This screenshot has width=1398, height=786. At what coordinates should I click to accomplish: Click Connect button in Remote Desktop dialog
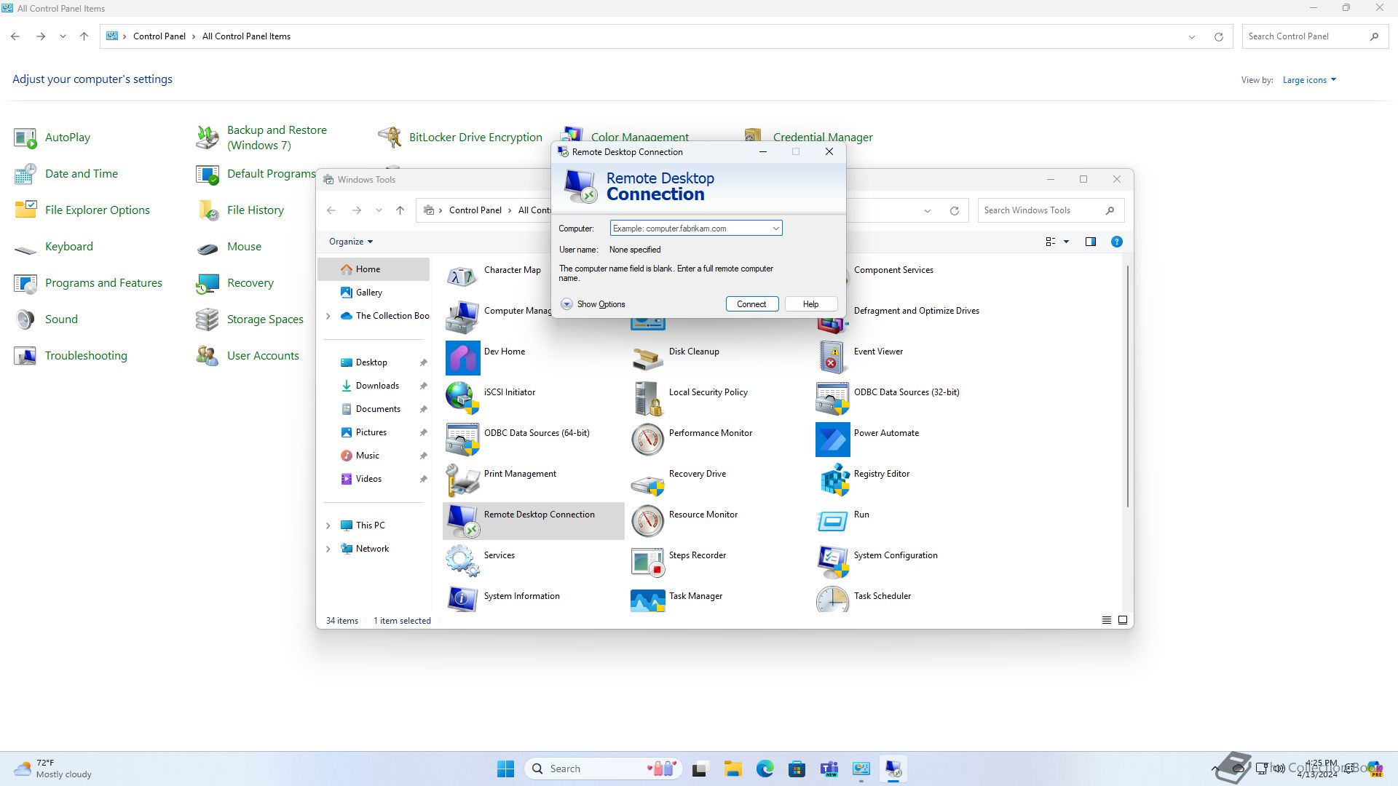pyautogui.click(x=751, y=304)
